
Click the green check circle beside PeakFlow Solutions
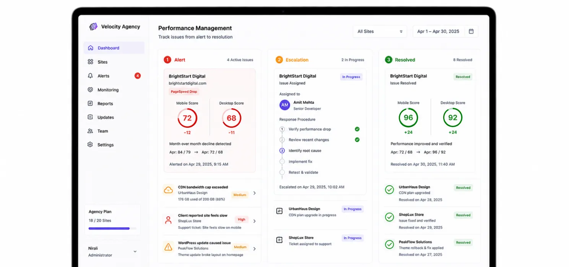389,244
